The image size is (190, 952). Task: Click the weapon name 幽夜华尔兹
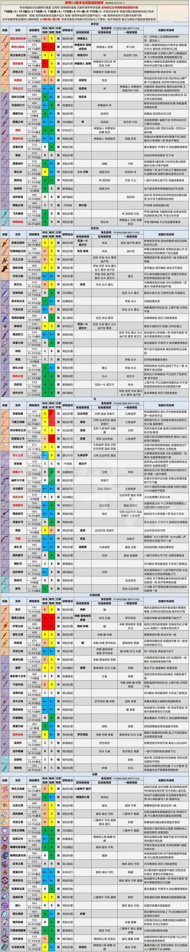(x=18, y=480)
